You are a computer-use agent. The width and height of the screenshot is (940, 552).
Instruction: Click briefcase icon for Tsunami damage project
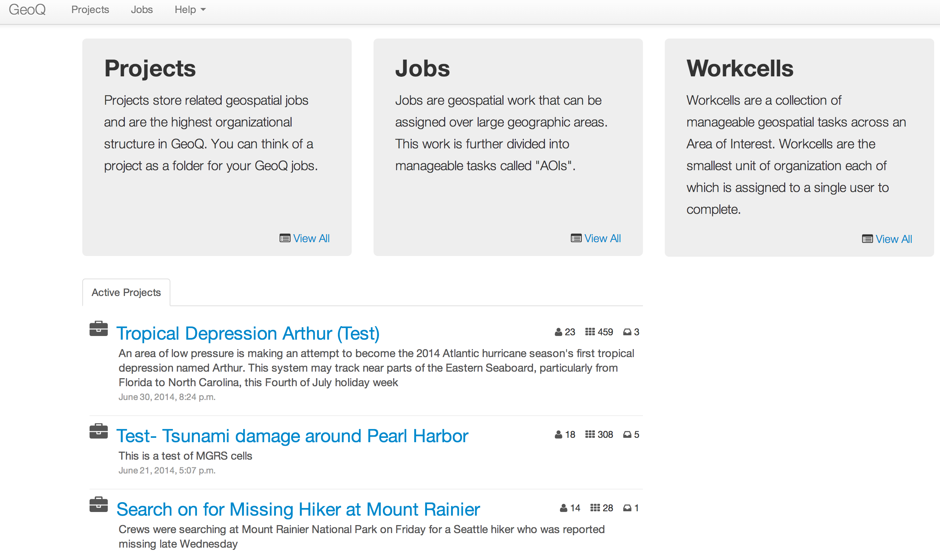pyautogui.click(x=98, y=431)
